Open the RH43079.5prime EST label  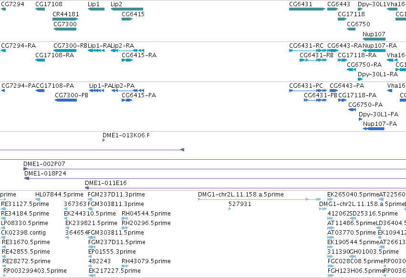pyautogui.click(x=146, y=261)
